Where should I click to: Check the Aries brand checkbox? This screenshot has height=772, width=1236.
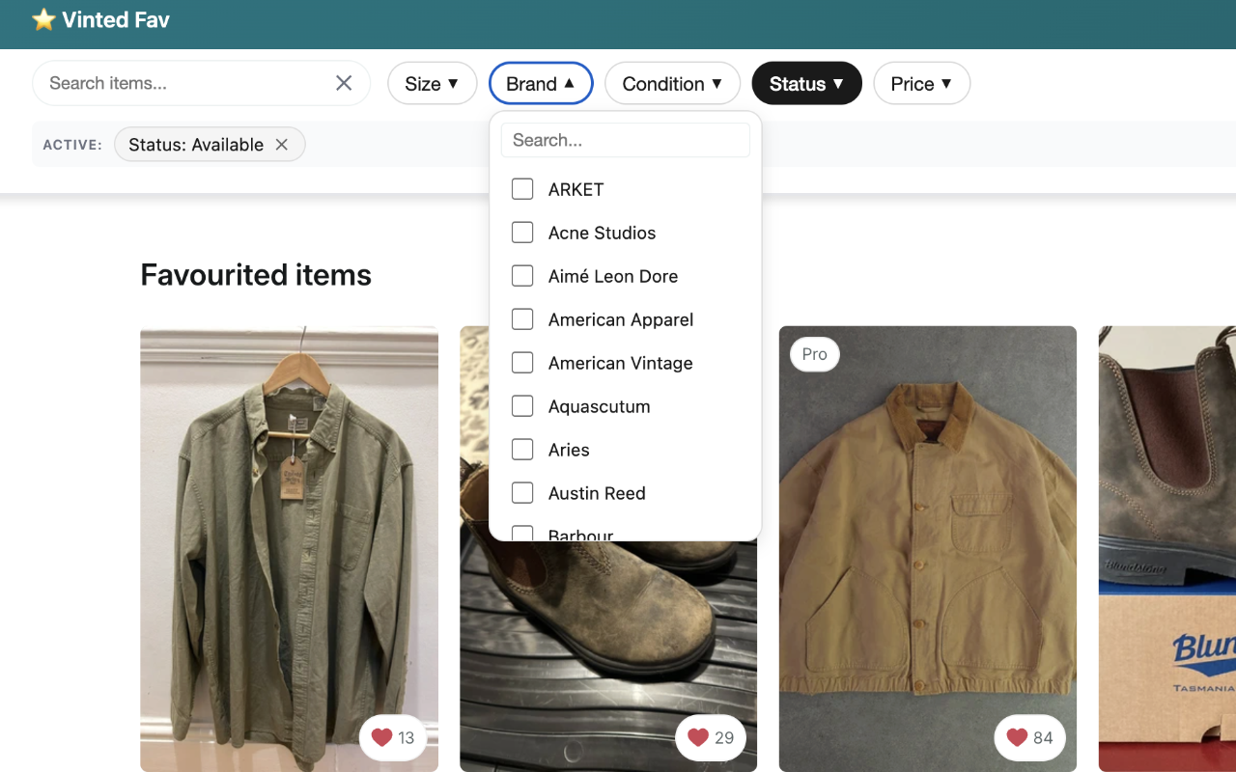click(522, 450)
